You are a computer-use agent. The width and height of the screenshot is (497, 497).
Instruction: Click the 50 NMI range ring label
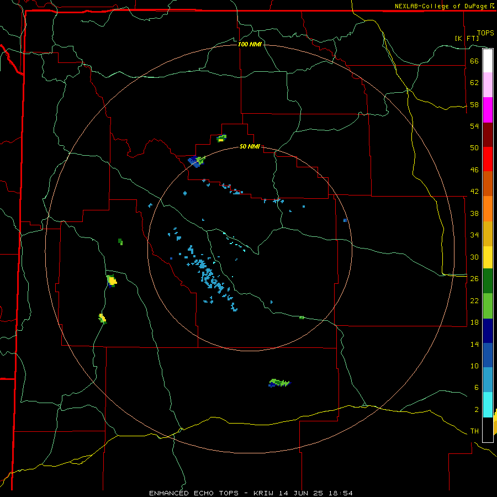[250, 146]
